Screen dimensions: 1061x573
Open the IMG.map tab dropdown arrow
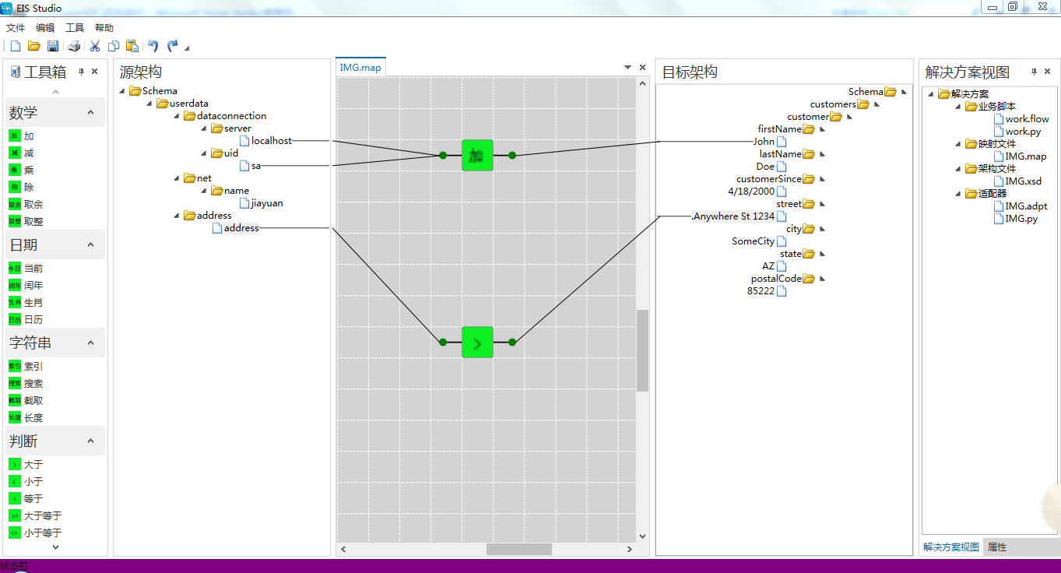(627, 68)
